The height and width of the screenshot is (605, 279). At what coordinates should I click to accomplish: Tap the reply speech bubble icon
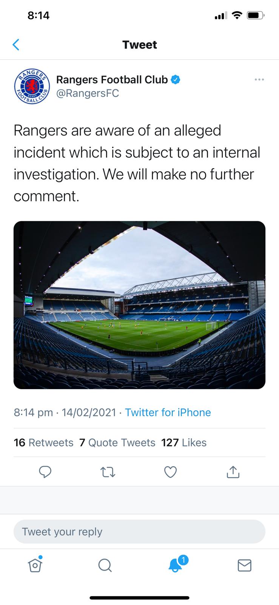click(45, 472)
